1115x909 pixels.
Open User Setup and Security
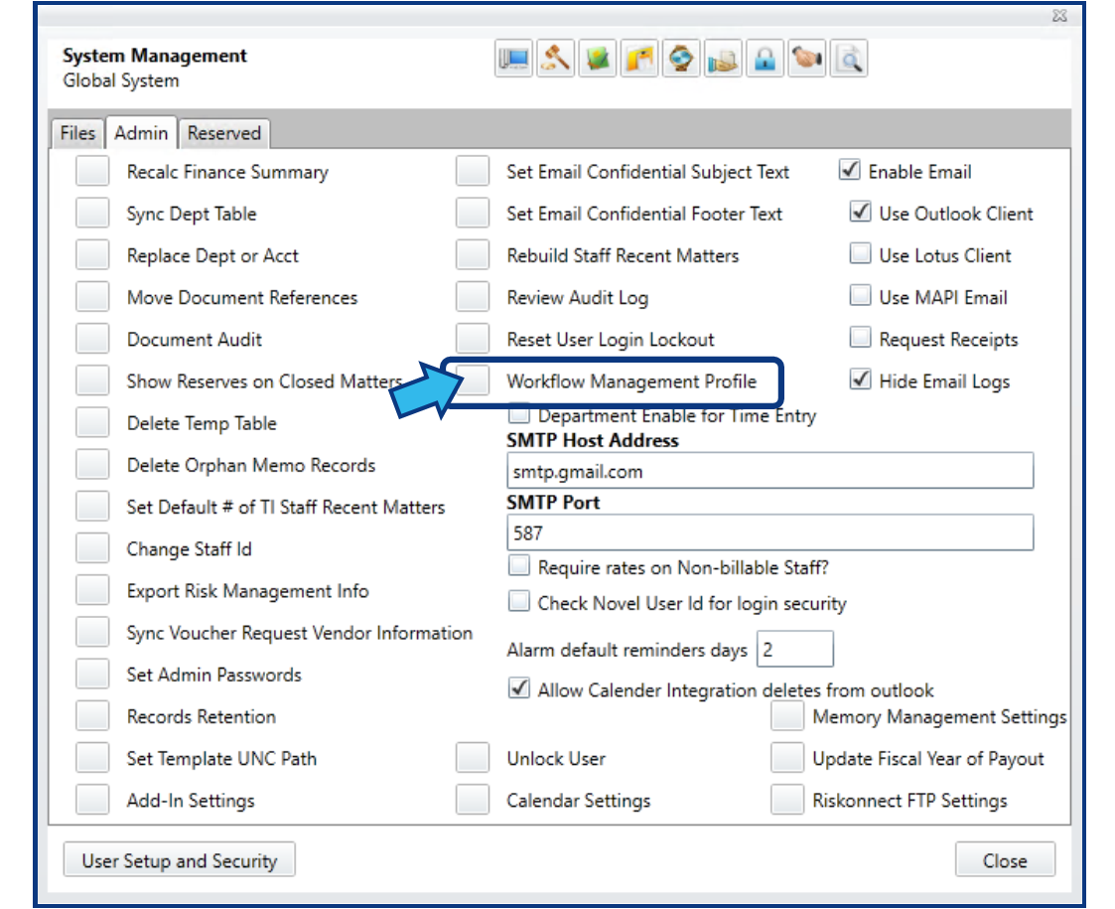click(179, 860)
